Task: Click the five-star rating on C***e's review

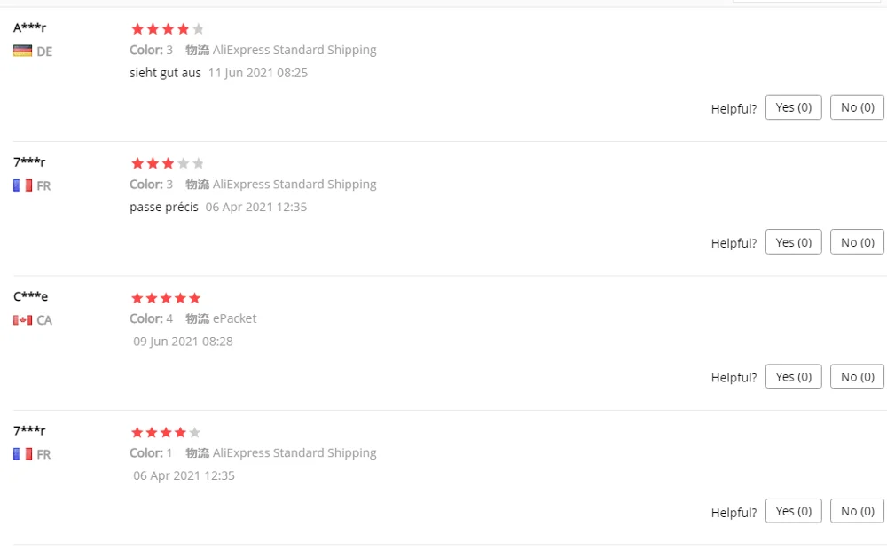Action: pos(167,298)
